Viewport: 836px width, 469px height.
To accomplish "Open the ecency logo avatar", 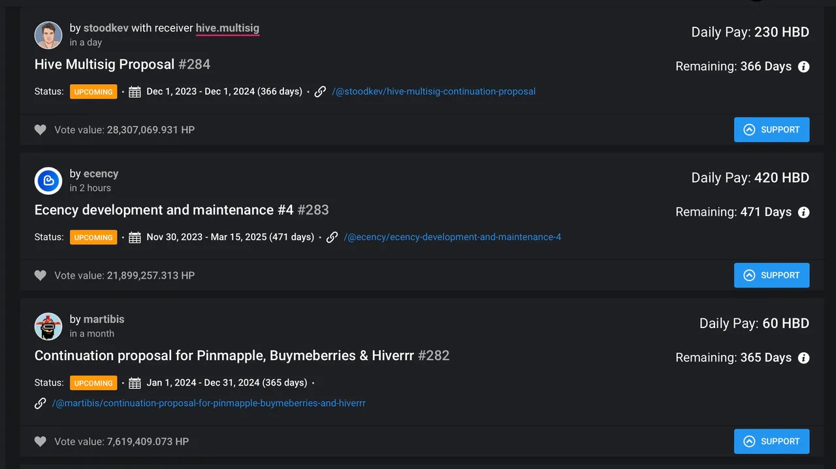I will pyautogui.click(x=48, y=181).
